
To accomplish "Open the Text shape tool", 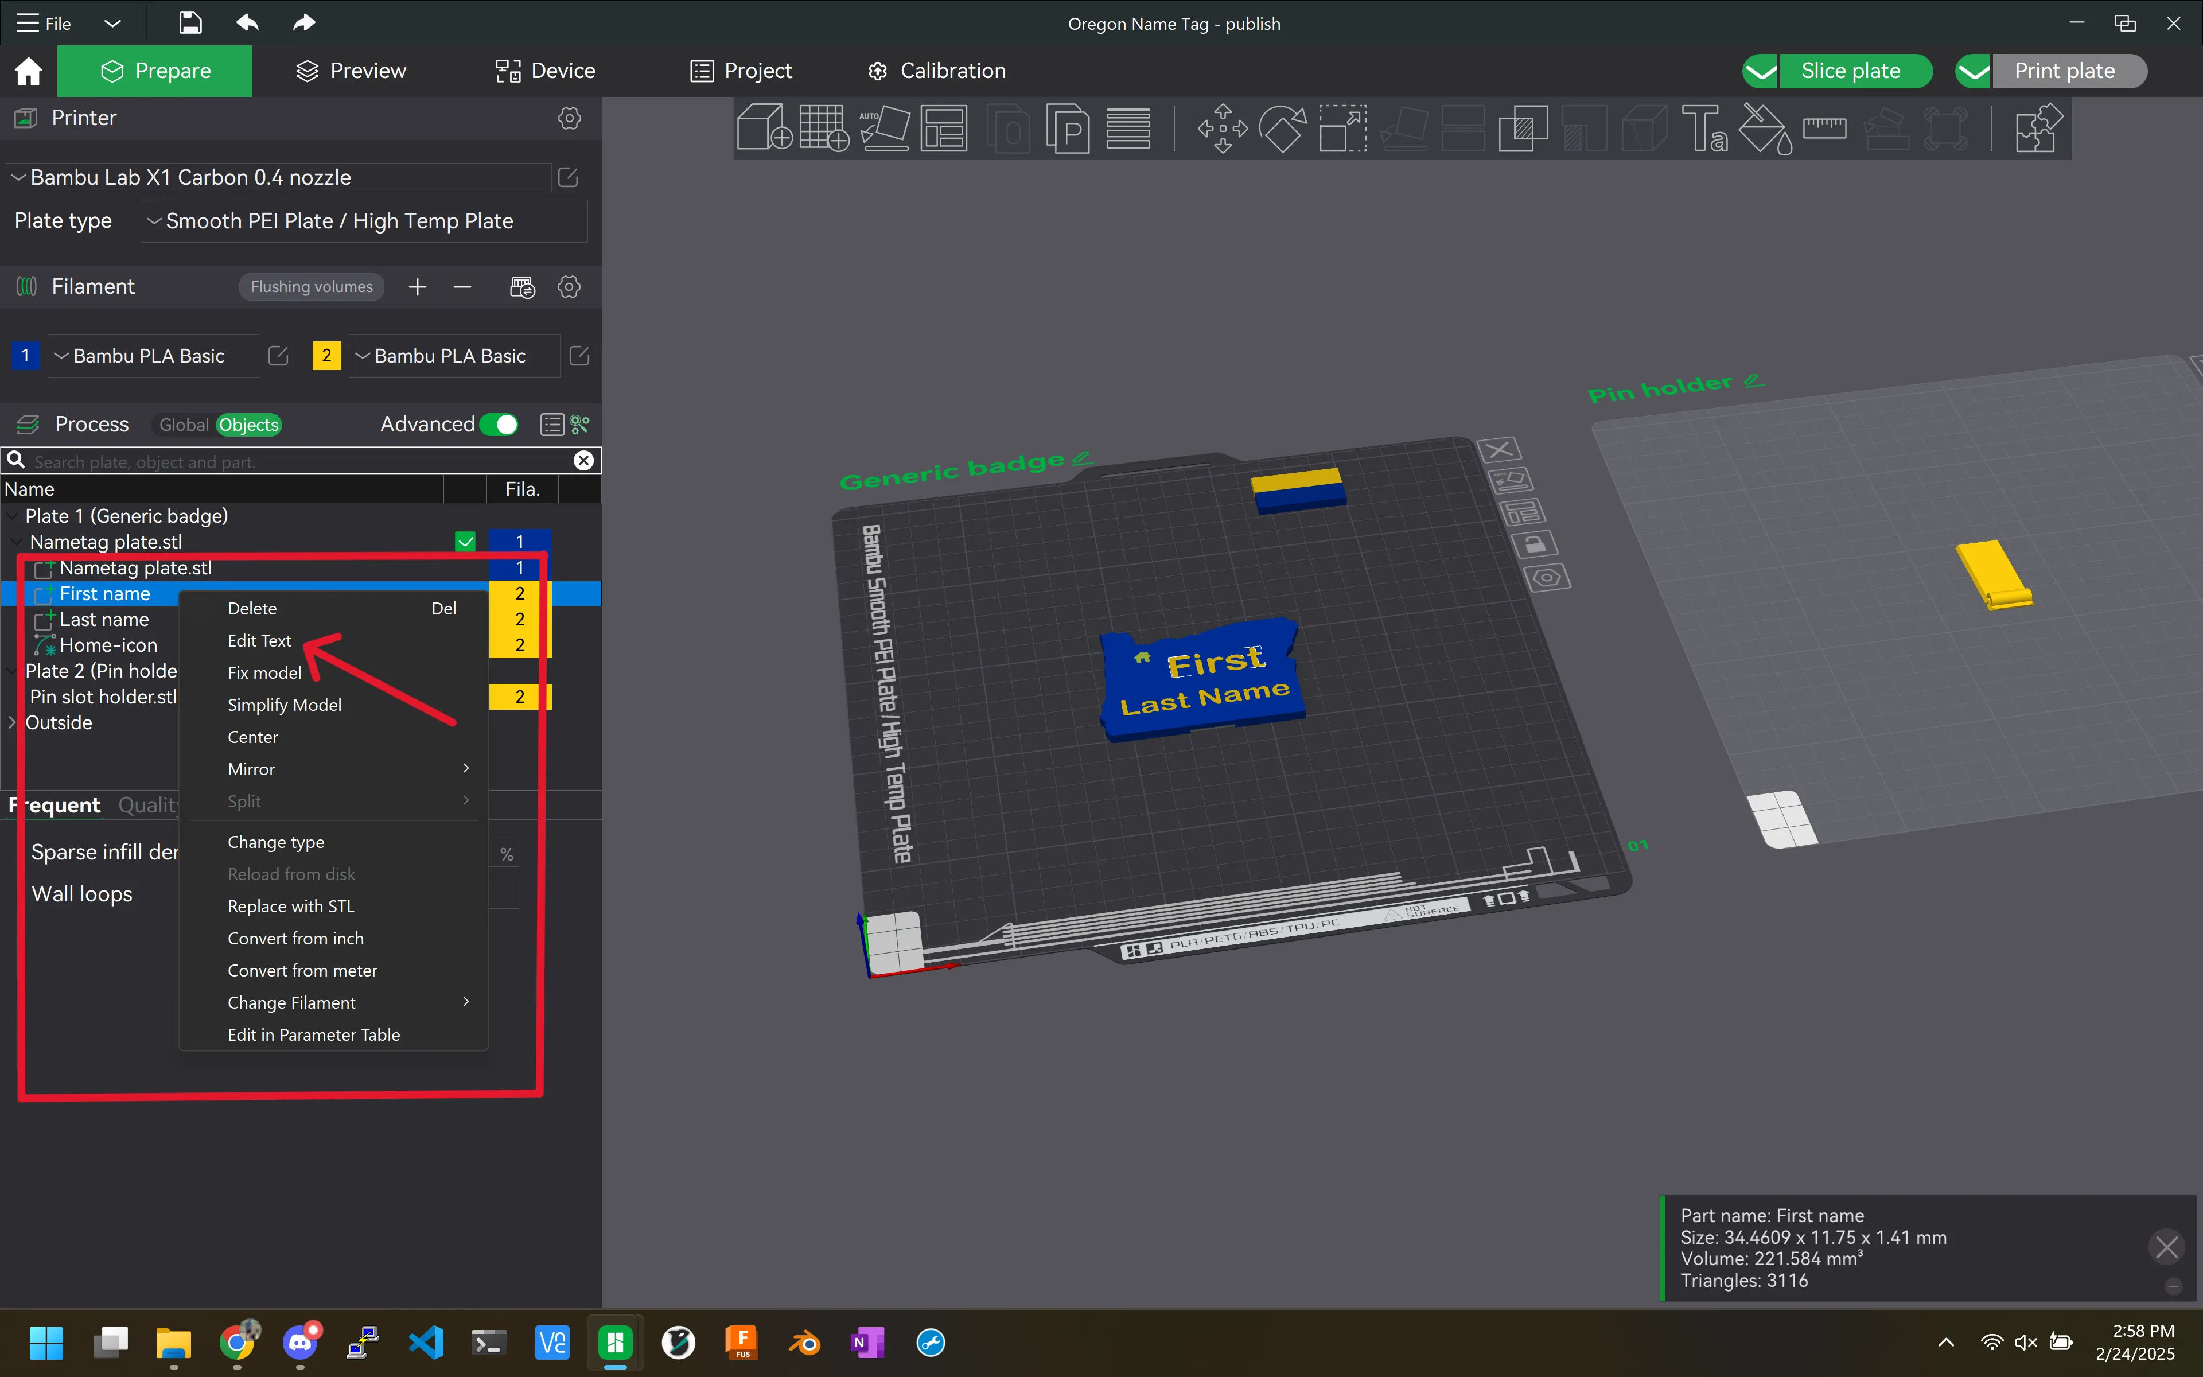I will 1704,127.
